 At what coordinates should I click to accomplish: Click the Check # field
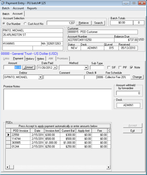click(90, 77)
